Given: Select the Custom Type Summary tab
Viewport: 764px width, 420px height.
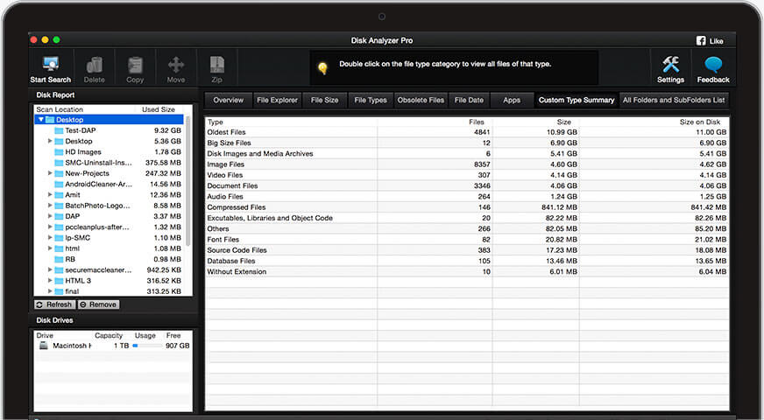Looking at the screenshot, I should coord(577,101).
